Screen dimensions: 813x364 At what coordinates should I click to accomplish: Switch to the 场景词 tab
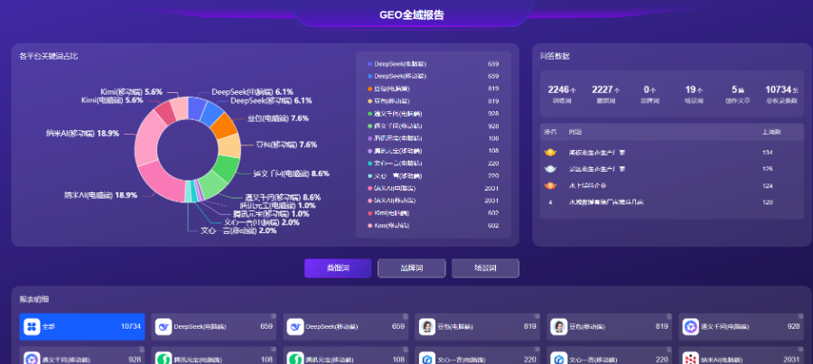point(485,268)
